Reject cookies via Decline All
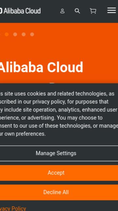 tap(56, 192)
